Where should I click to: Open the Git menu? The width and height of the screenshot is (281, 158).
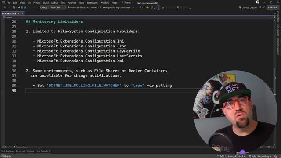tap(29, 3)
